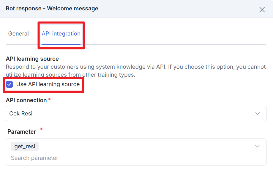Click the red asterisk beside Parameter
Image resolution: width=273 pixels, height=185 pixels.
[x=41, y=129]
